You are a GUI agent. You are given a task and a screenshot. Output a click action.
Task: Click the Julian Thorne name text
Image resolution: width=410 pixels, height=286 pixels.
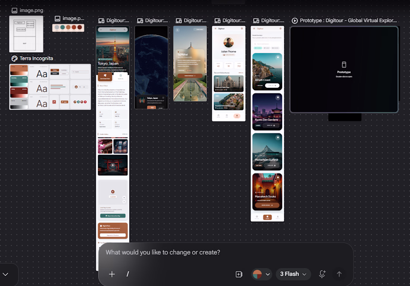point(228,52)
